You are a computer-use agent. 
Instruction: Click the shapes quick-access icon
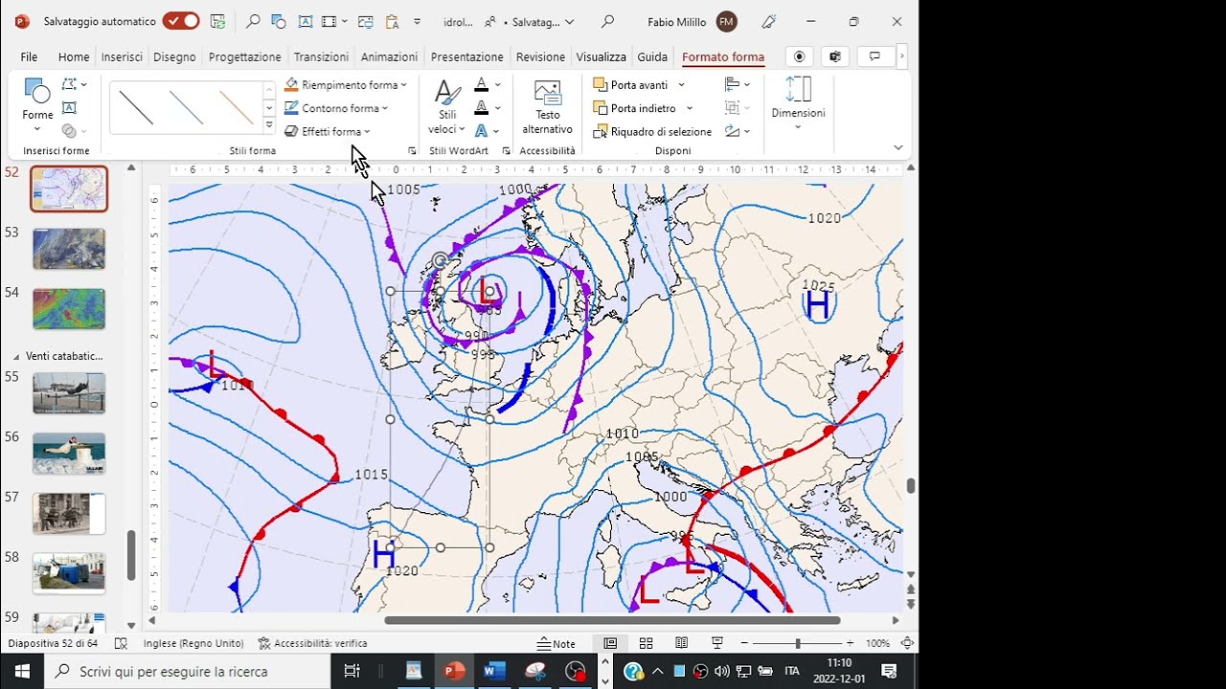point(279,21)
